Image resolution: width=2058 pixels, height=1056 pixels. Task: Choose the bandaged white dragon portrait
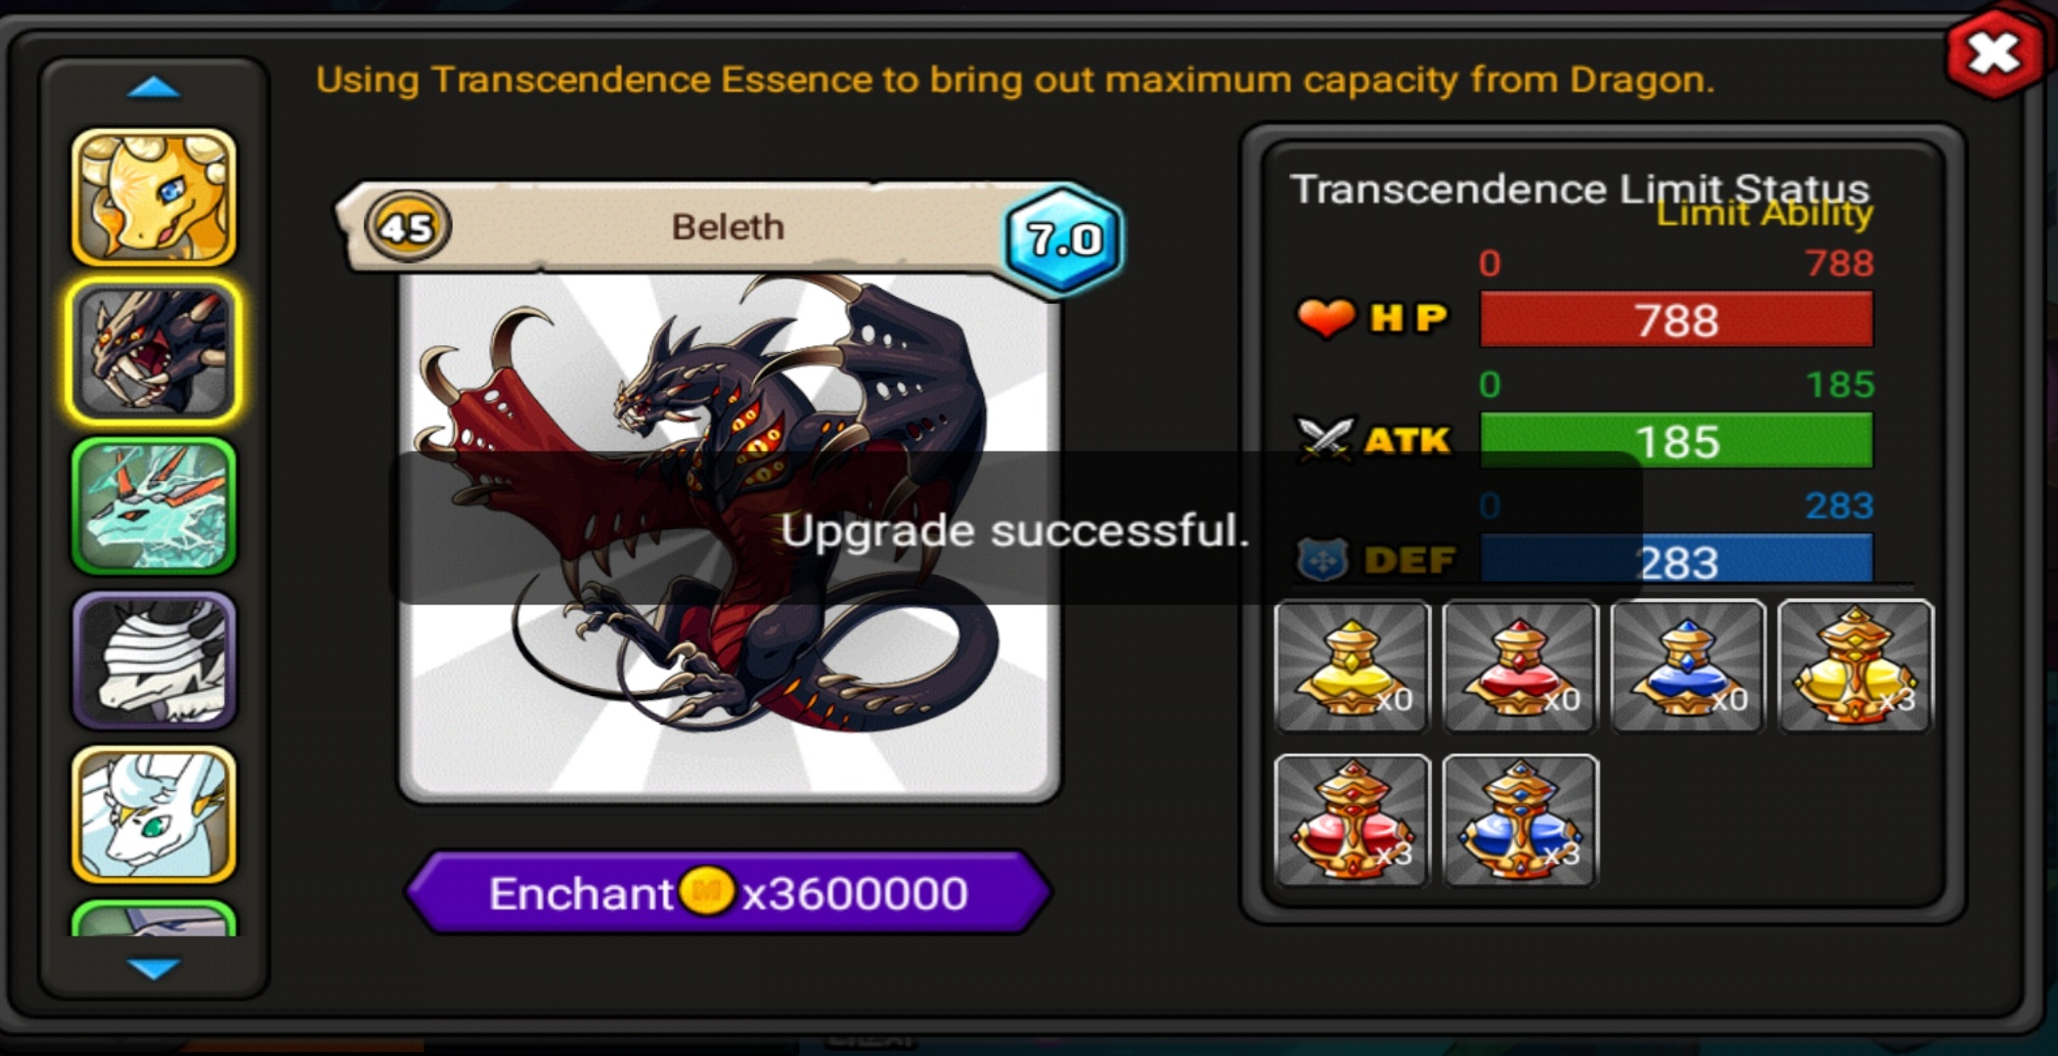pyautogui.click(x=154, y=661)
